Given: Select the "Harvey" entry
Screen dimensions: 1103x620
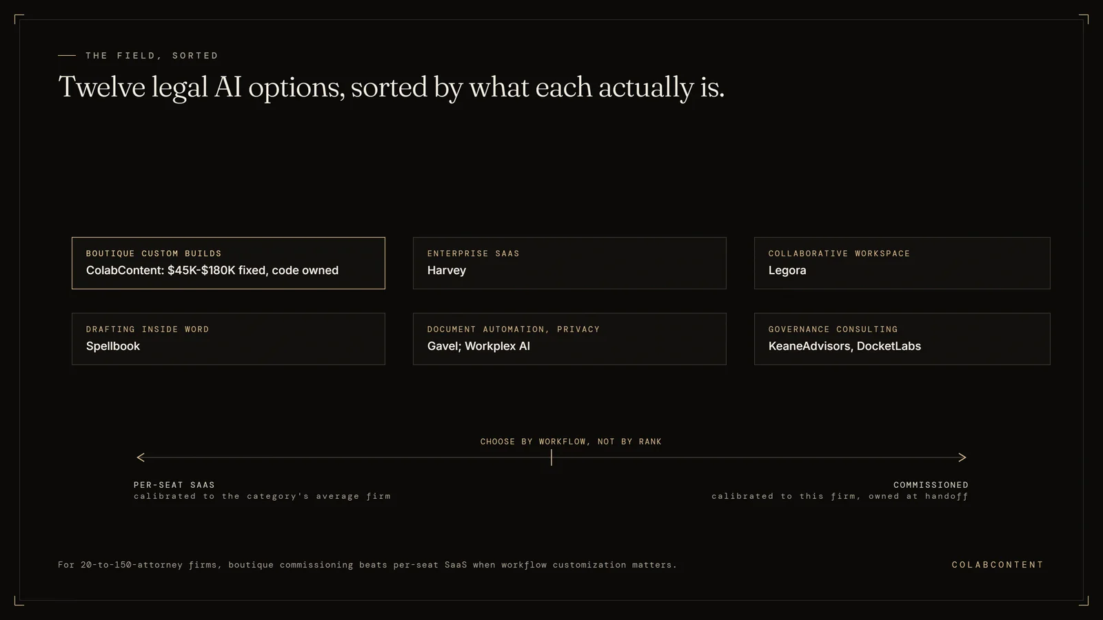Looking at the screenshot, I should (x=447, y=271).
